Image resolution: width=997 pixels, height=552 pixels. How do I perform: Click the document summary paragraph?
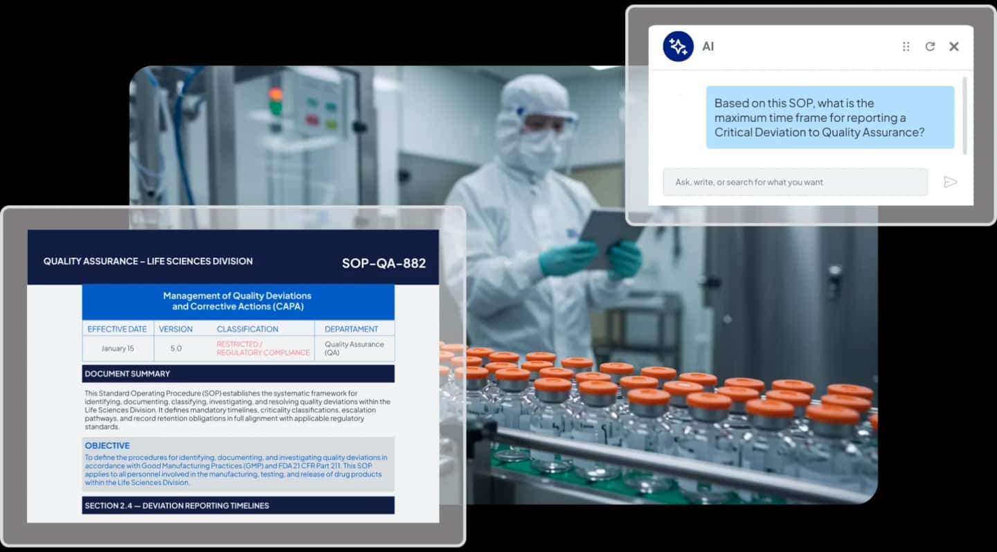[237, 410]
